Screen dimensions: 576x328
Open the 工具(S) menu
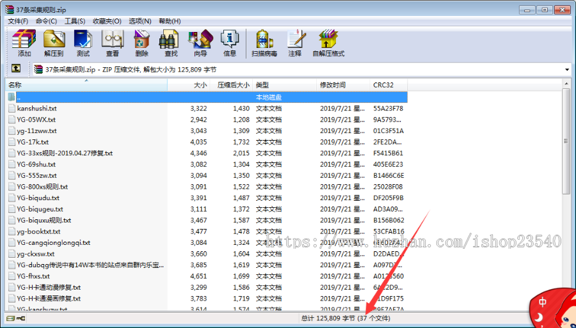point(75,21)
